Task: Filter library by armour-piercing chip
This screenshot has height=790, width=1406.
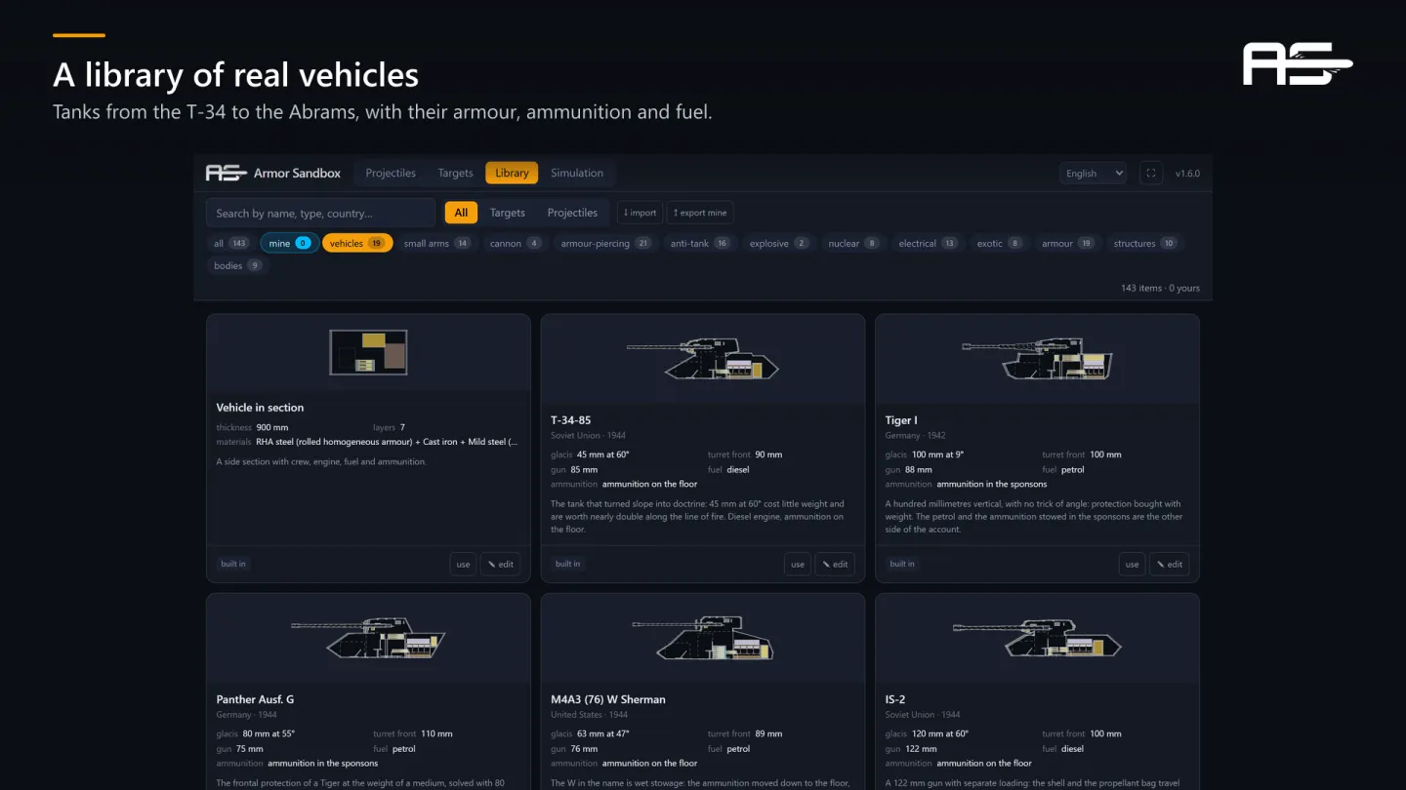Action: (605, 243)
